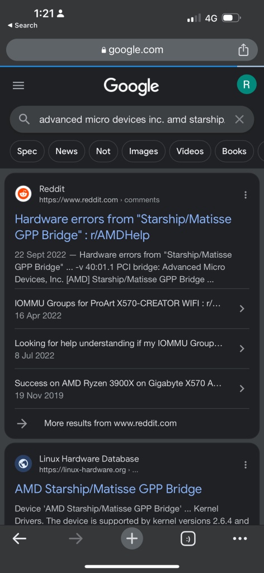Expand Looking for help understanding IOMMU result
264x573 pixels.
[x=132, y=348]
